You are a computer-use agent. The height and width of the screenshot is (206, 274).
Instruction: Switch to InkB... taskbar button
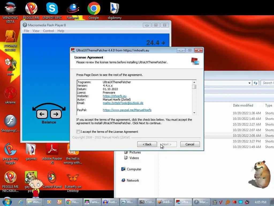tap(165, 202)
